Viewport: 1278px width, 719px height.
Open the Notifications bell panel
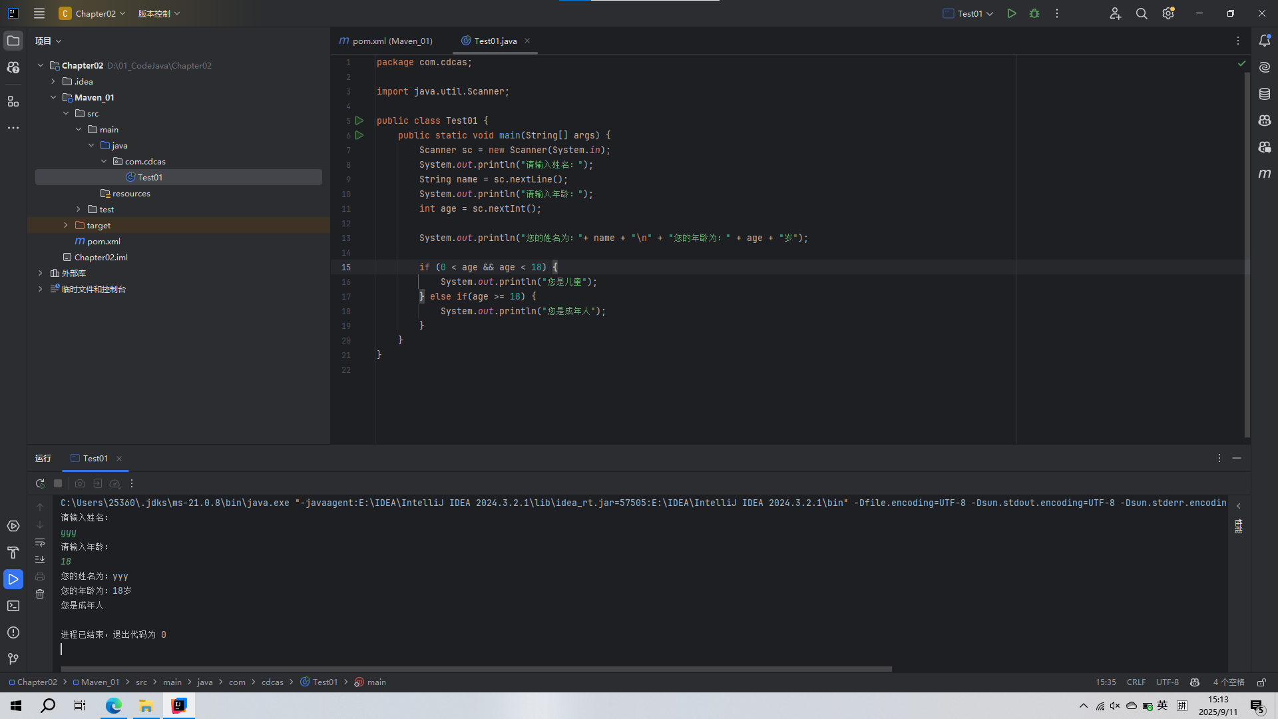(x=1265, y=41)
